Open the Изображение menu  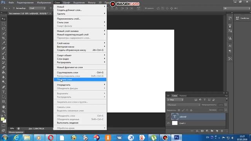click(44, 3)
